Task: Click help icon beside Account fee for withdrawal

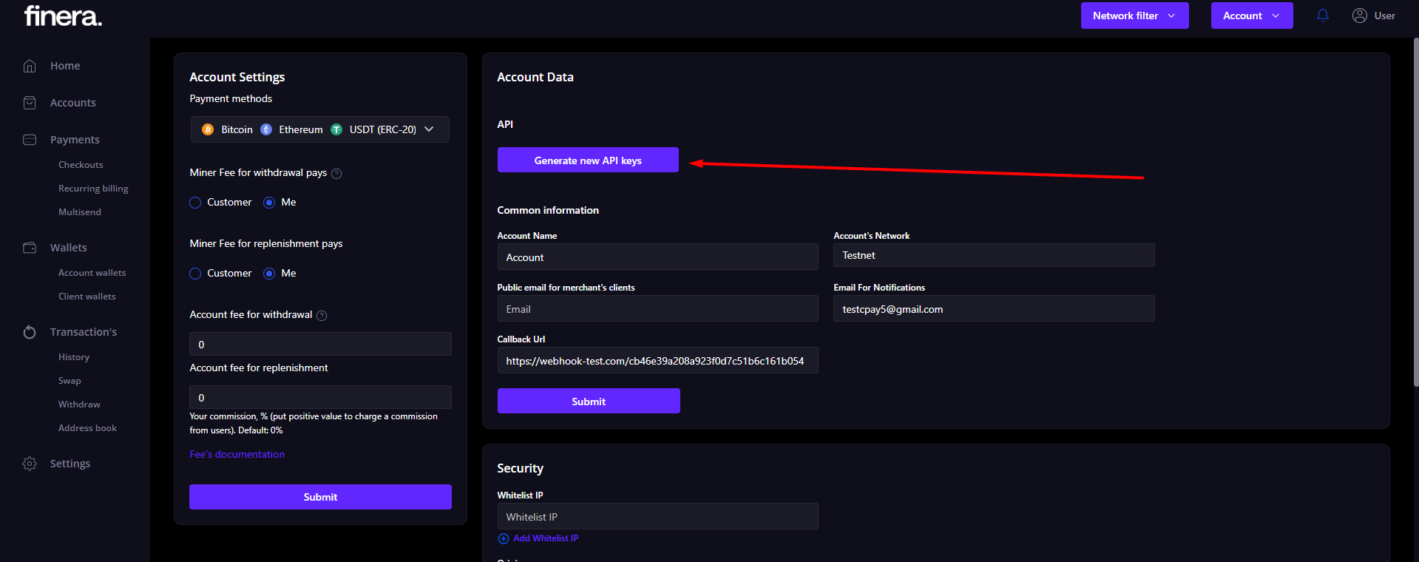Action: tap(322, 316)
